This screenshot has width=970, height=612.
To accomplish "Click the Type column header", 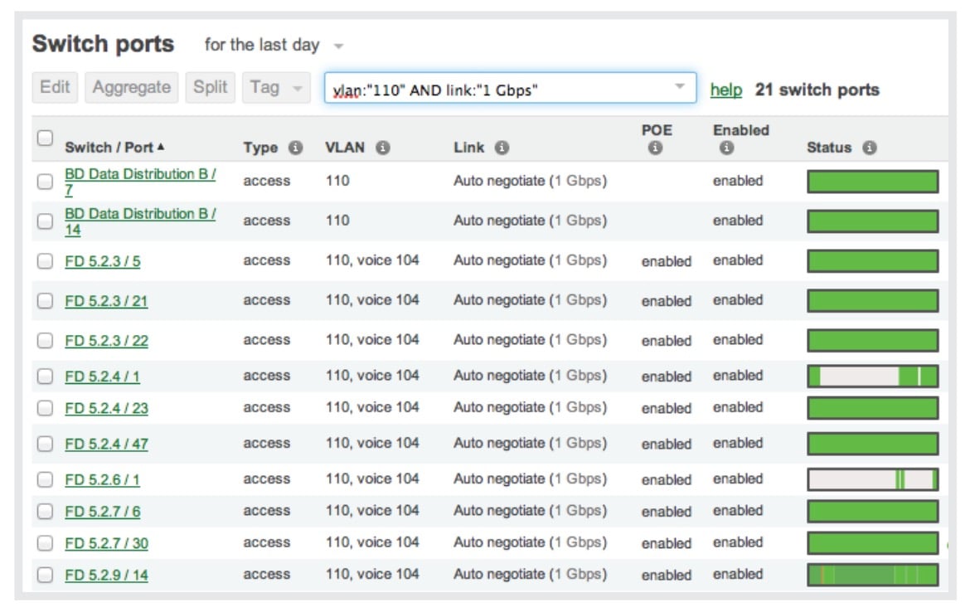I will [x=260, y=148].
